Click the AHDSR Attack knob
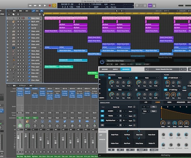Viewport: 191px width, 158px height. click(163, 123)
